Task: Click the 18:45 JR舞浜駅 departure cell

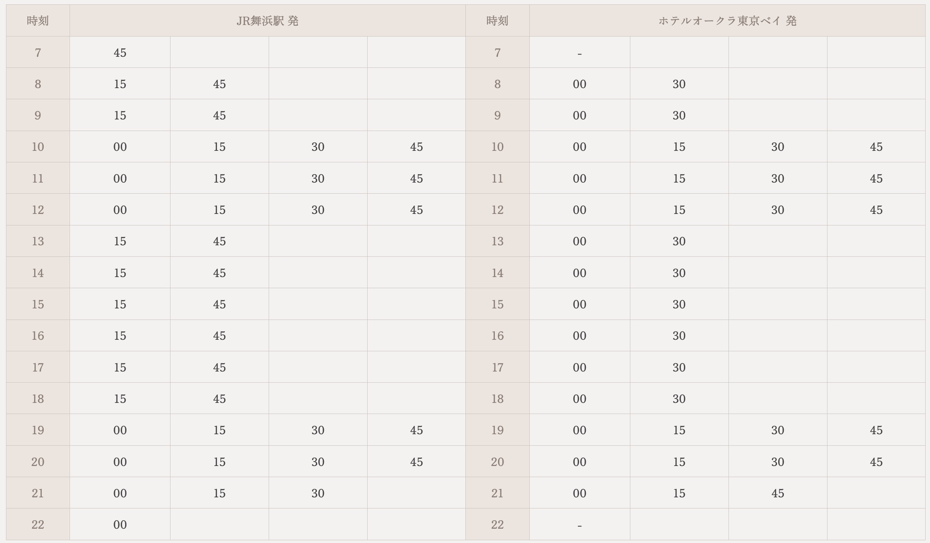Action: 219,399
